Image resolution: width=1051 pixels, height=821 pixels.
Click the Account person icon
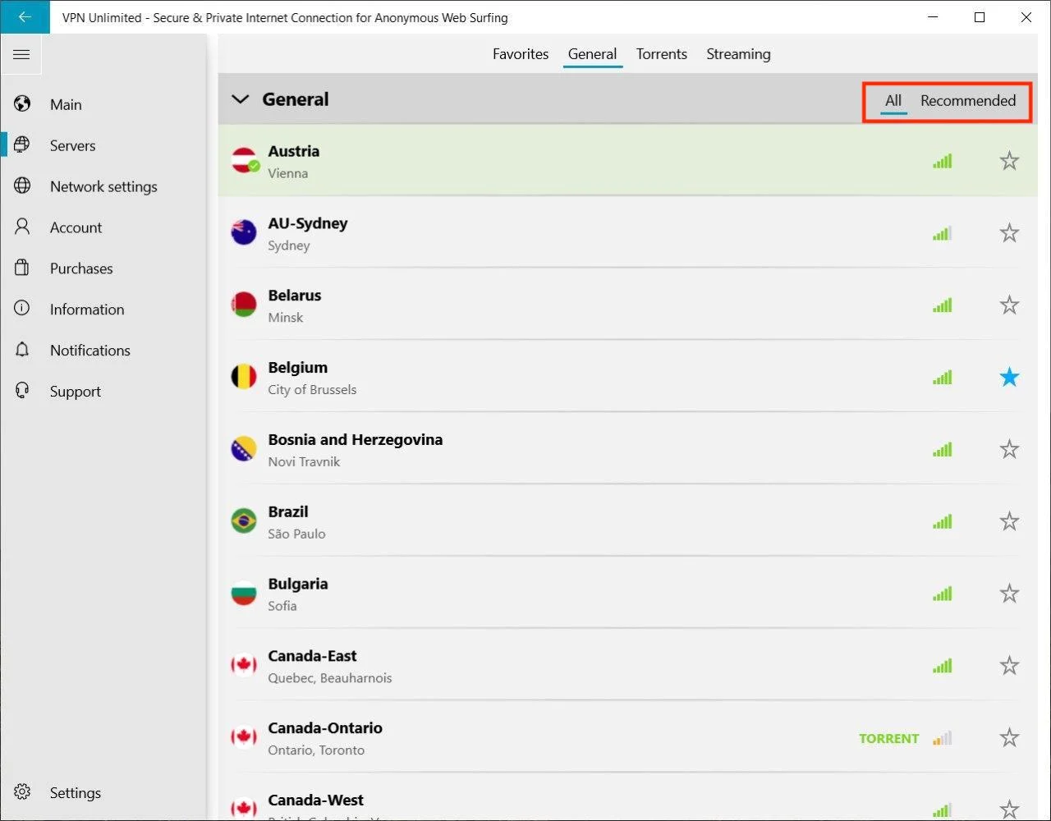pos(22,227)
